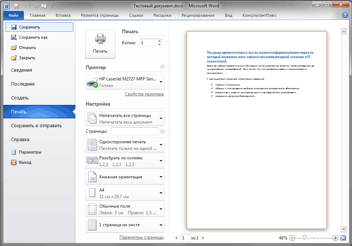Select the Печать section in sidebar
The image size is (352, 246).
click(x=39, y=112)
